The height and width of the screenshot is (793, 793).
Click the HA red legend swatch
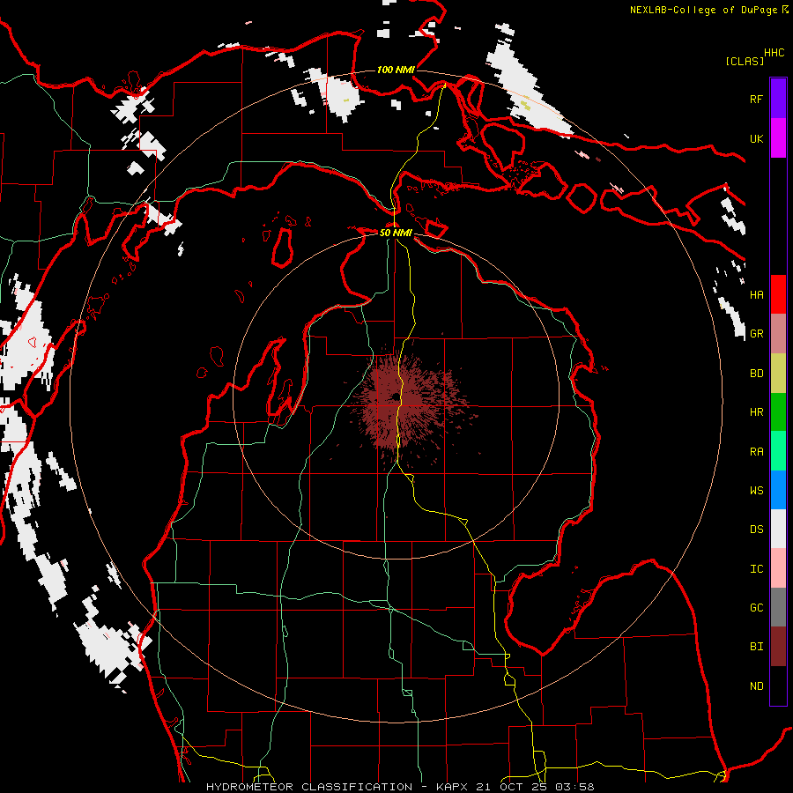point(778,294)
